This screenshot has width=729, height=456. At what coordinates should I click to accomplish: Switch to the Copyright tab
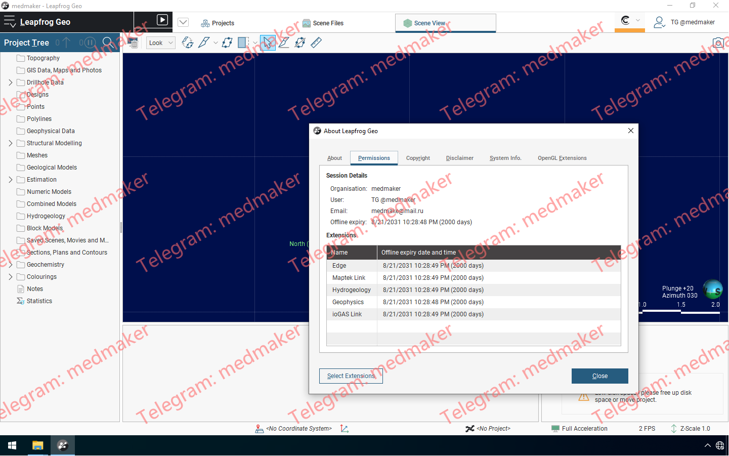(x=418, y=158)
